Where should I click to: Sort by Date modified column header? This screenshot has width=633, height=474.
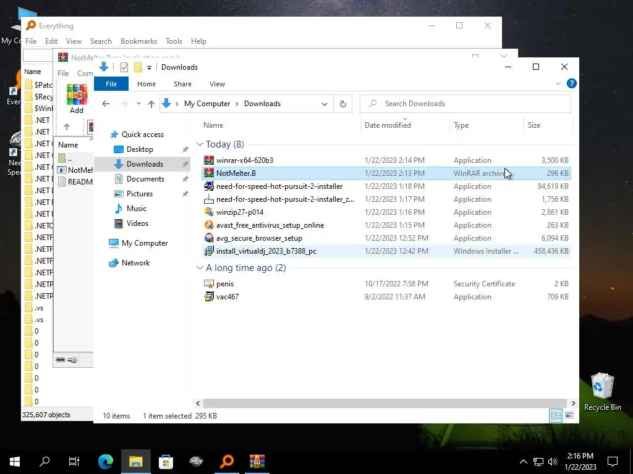click(x=405, y=125)
